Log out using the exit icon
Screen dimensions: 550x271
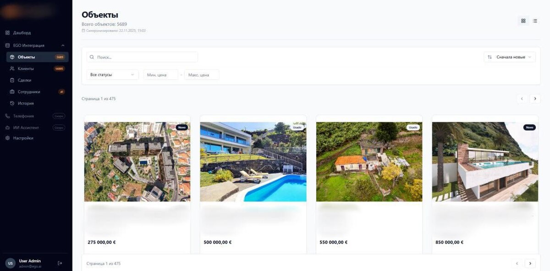pyautogui.click(x=60, y=263)
